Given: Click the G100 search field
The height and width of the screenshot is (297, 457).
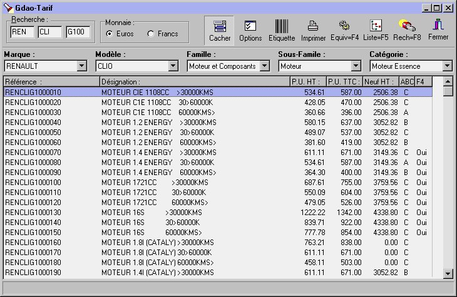Looking at the screenshot, I should point(78,32).
